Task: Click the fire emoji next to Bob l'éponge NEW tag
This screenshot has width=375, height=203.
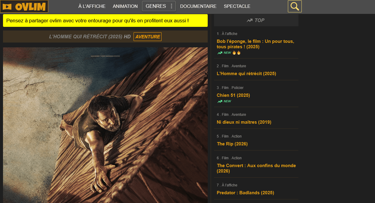Action: 235,52
